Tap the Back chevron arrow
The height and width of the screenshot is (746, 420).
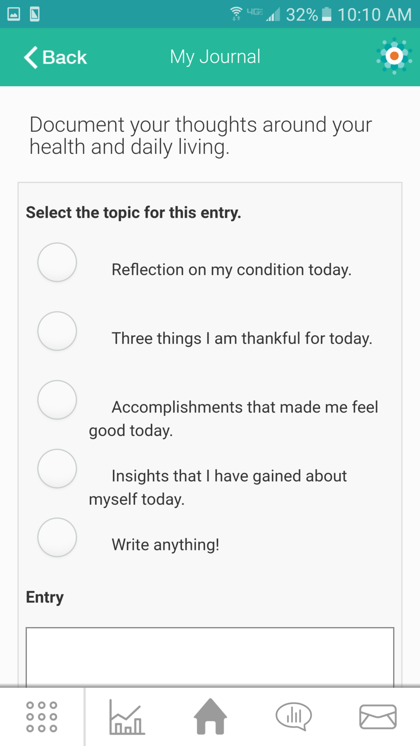[31, 57]
